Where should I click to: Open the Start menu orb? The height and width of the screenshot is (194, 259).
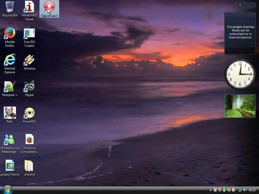point(7,190)
